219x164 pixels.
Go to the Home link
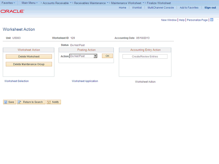123,8
